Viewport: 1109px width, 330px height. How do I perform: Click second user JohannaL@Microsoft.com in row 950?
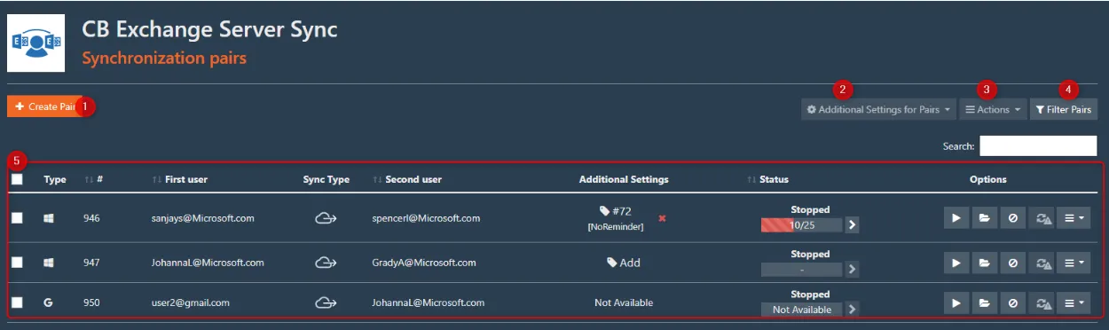click(429, 302)
